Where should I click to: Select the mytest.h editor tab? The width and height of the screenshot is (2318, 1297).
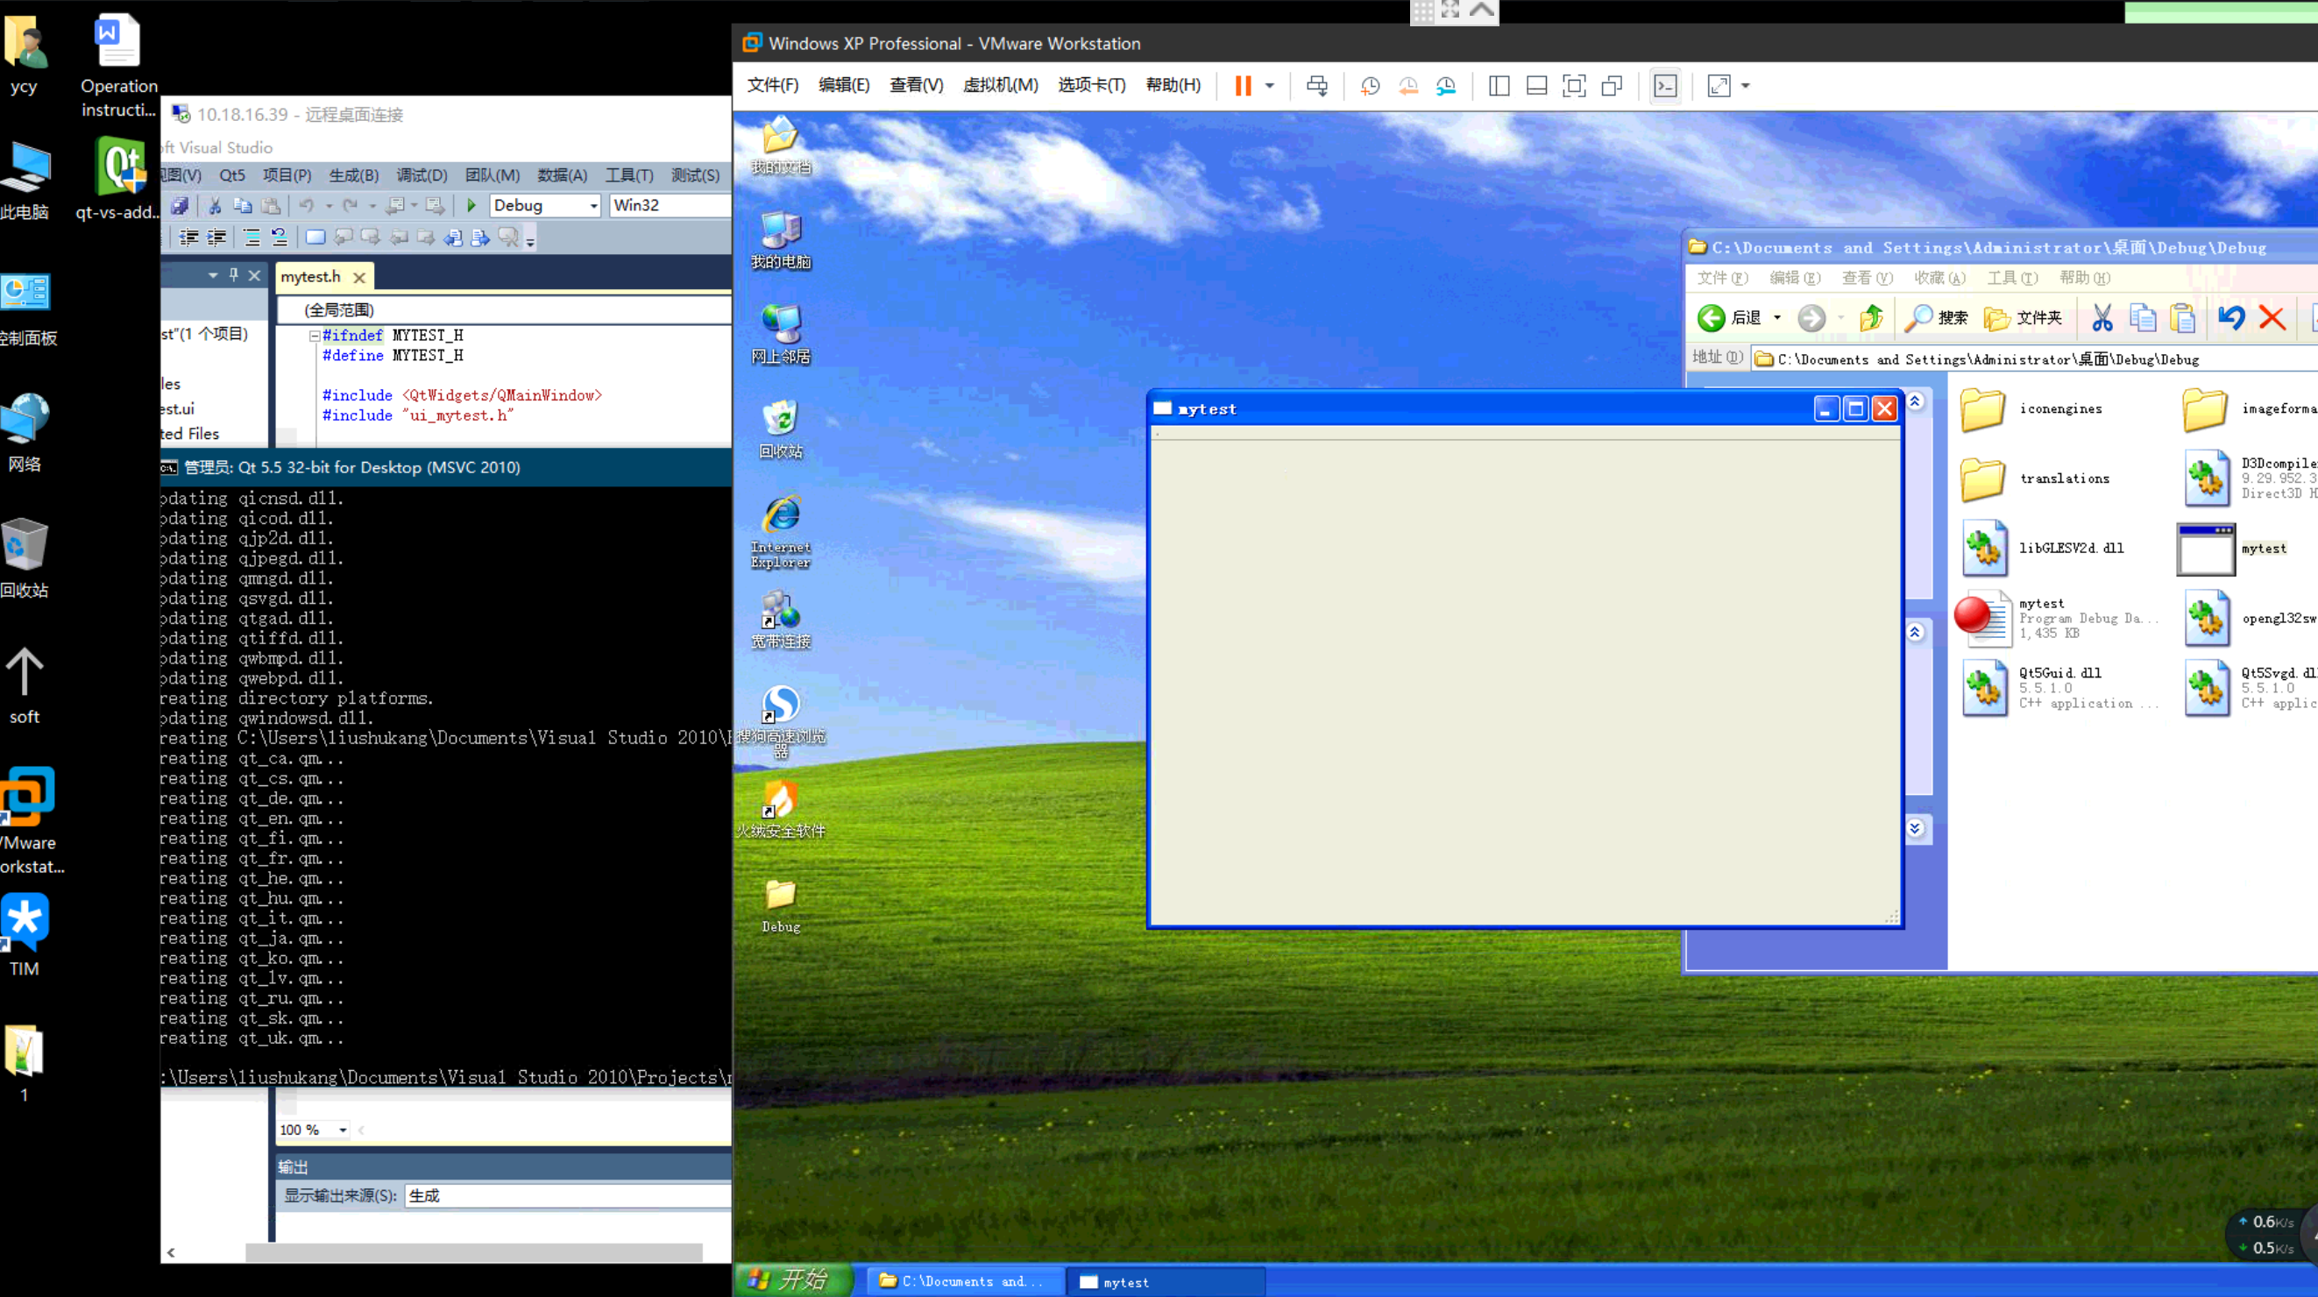tap(310, 276)
